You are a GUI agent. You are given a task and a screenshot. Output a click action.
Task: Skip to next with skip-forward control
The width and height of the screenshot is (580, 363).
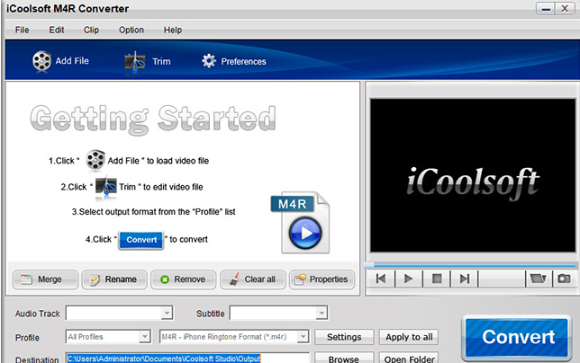pyautogui.click(x=465, y=279)
